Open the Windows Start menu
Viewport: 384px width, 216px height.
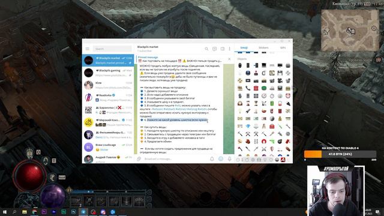click(x=4, y=212)
